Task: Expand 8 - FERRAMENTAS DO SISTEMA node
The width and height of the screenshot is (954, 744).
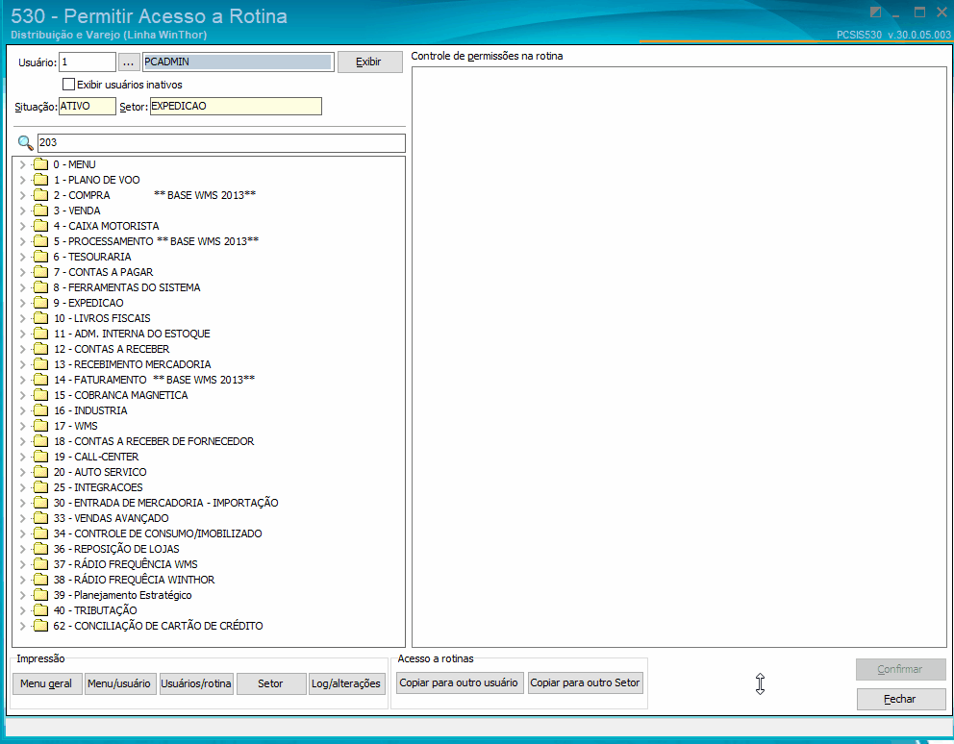Action: (22, 287)
